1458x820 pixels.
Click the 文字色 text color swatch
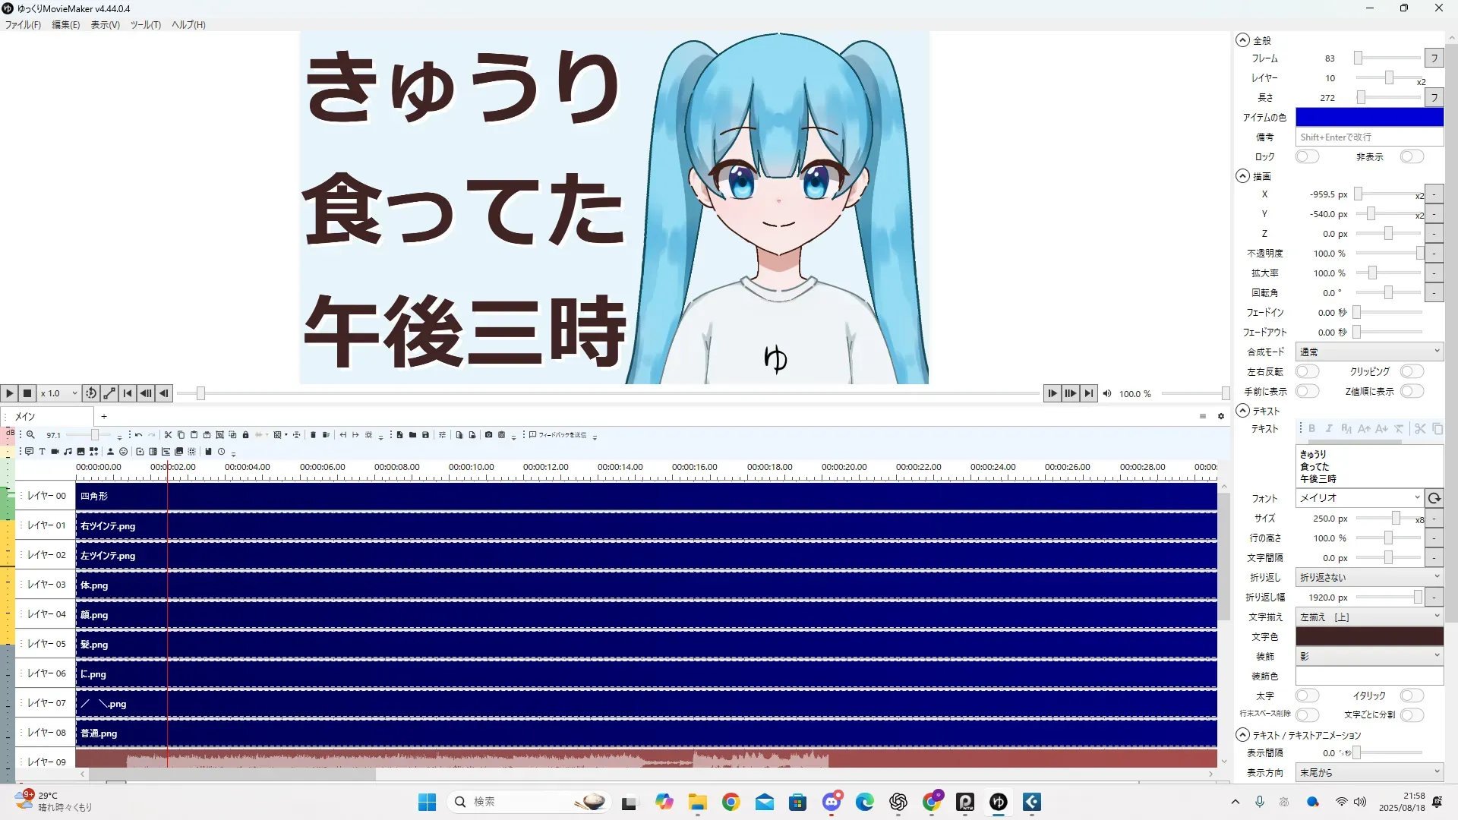click(x=1368, y=636)
